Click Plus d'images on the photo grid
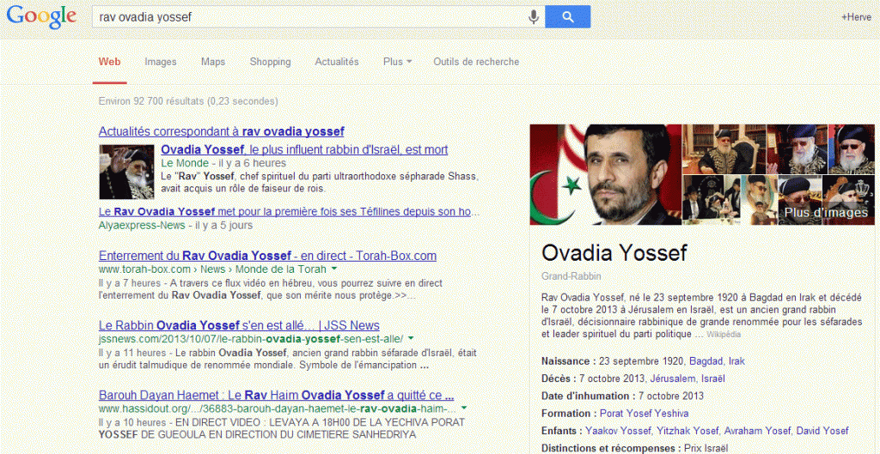Viewport: 880px width, 454px height. (x=826, y=213)
